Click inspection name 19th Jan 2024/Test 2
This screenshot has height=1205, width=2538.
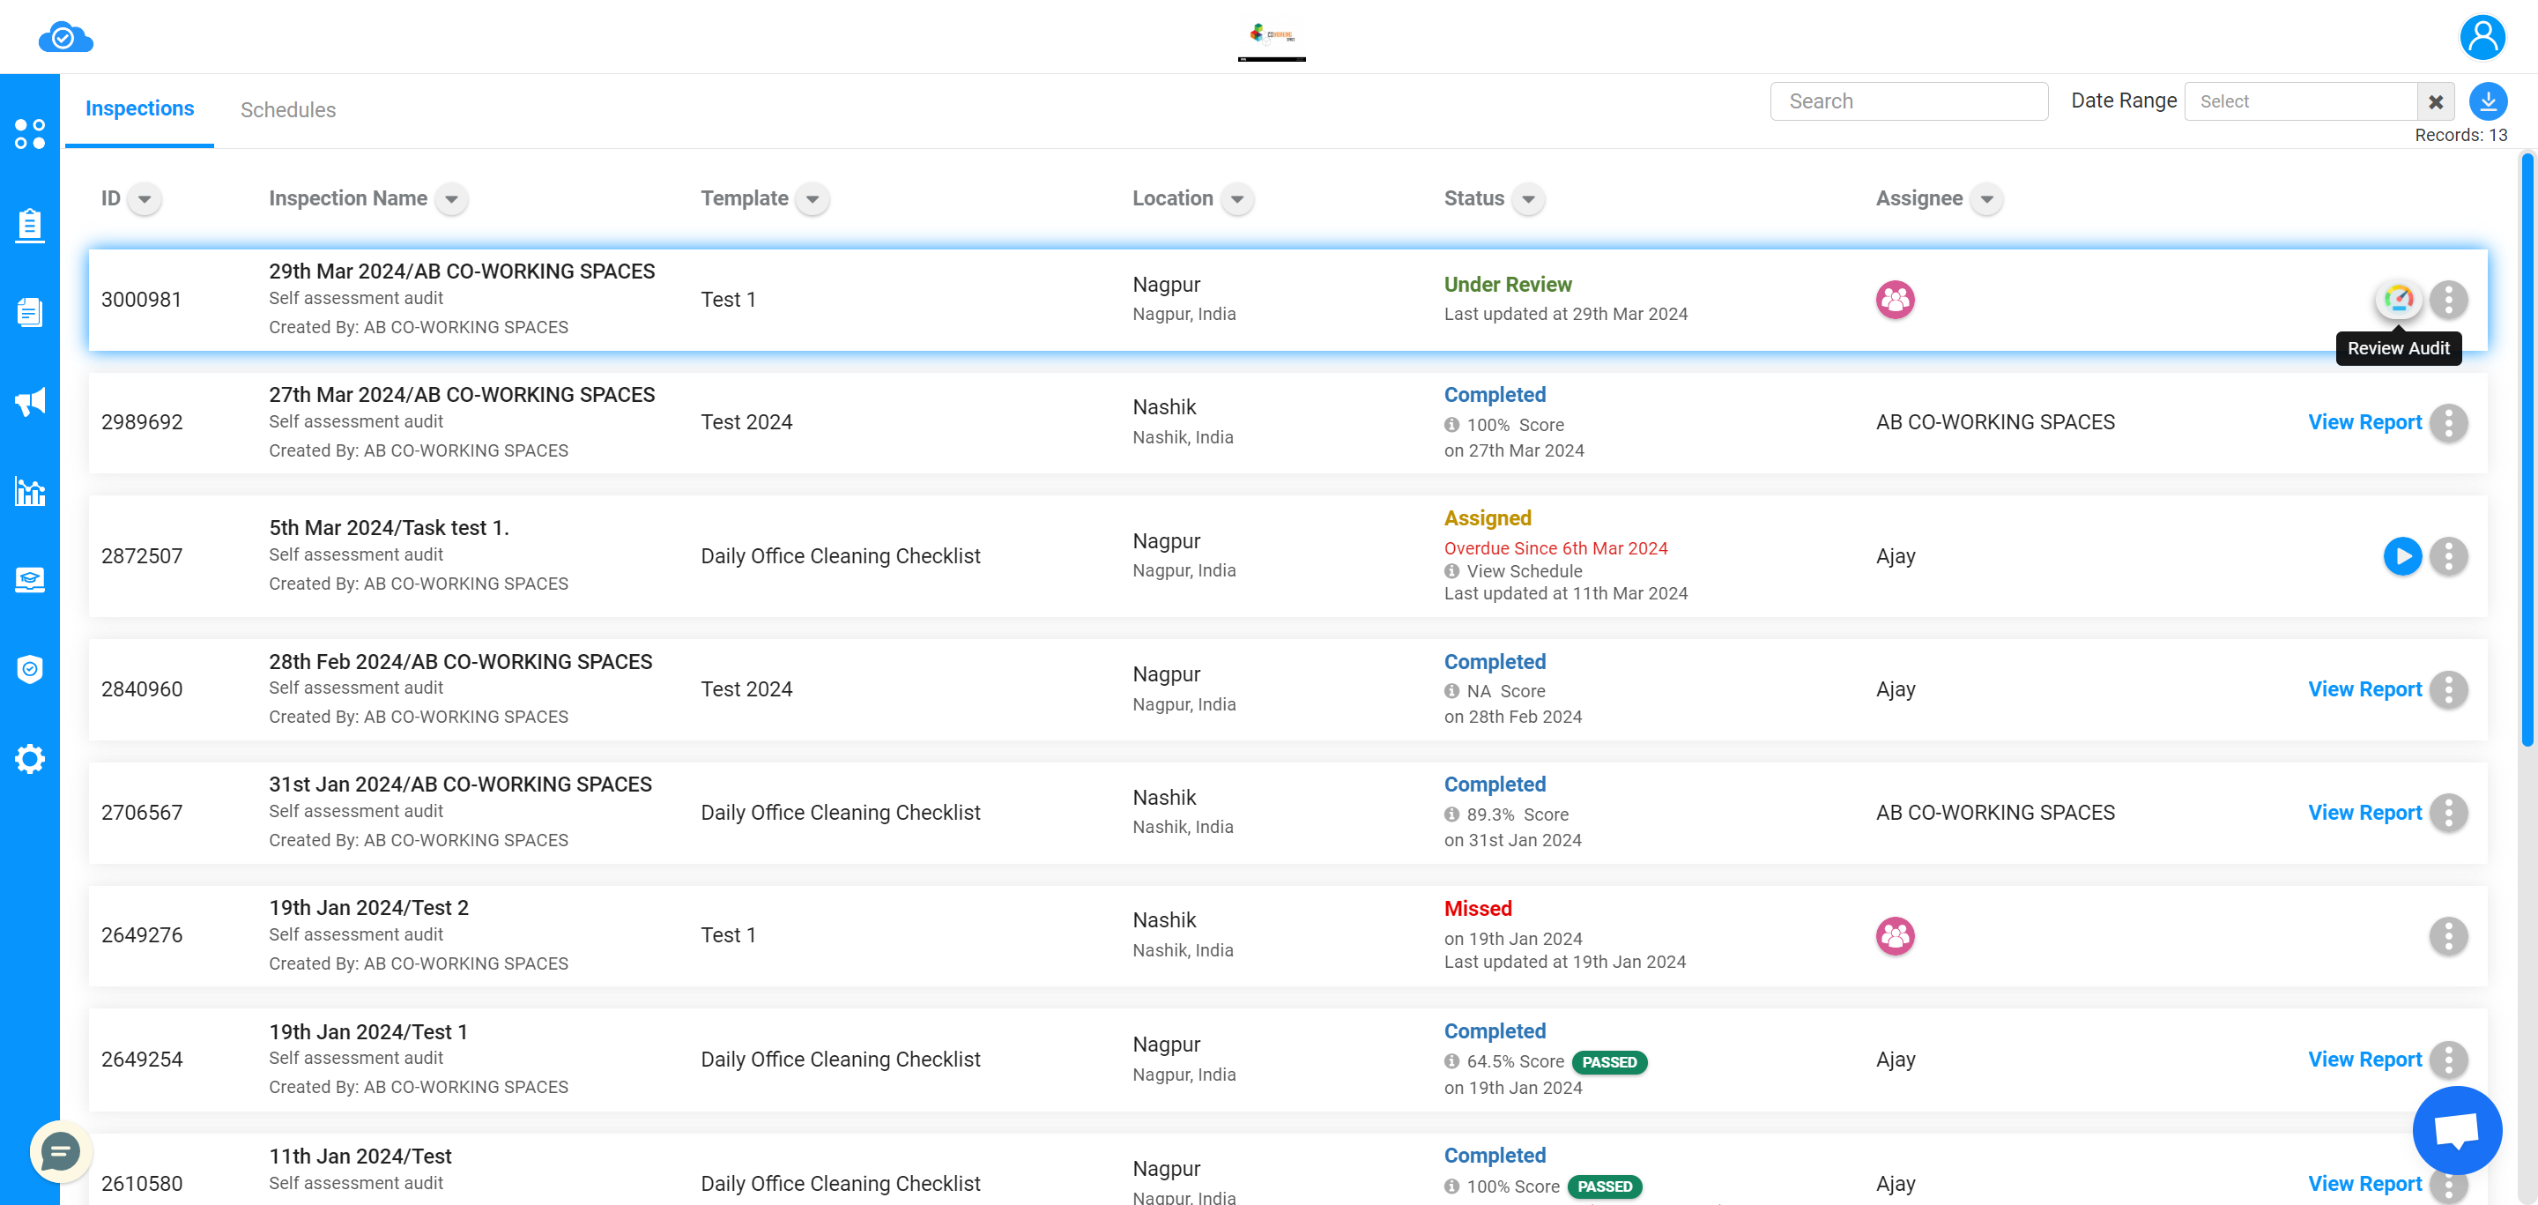368,907
